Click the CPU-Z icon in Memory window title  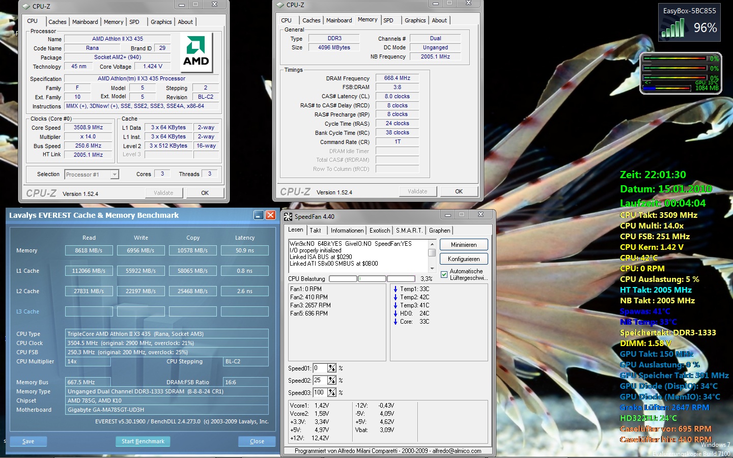(x=280, y=5)
